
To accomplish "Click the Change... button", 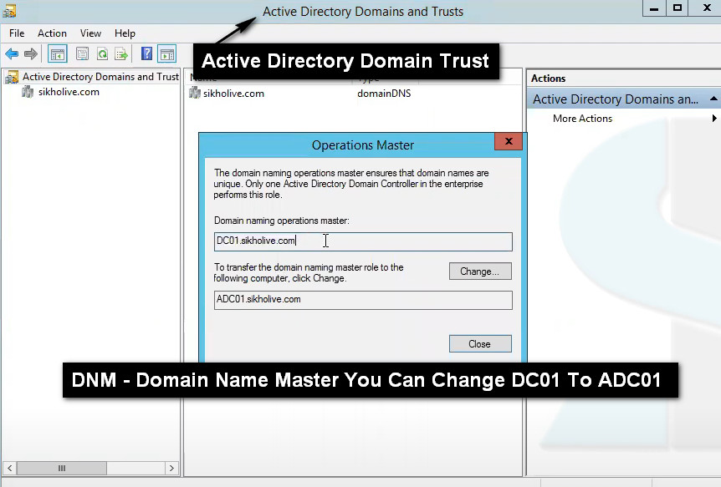I will 480,271.
